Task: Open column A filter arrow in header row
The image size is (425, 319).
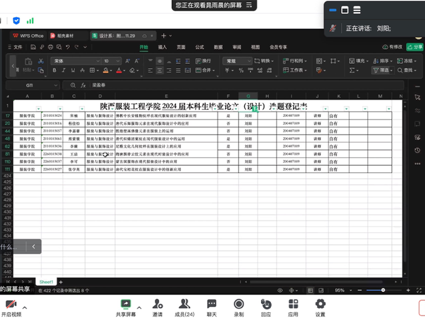Action: coord(38,109)
